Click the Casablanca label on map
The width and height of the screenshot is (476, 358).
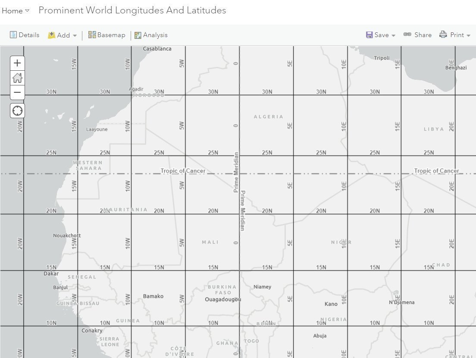(157, 49)
